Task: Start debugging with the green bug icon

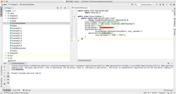Action: tap(160, 4)
